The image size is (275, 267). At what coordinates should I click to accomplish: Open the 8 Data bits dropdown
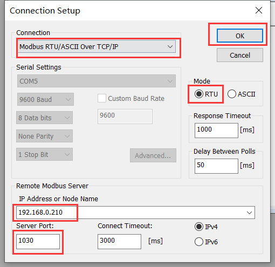click(x=44, y=118)
